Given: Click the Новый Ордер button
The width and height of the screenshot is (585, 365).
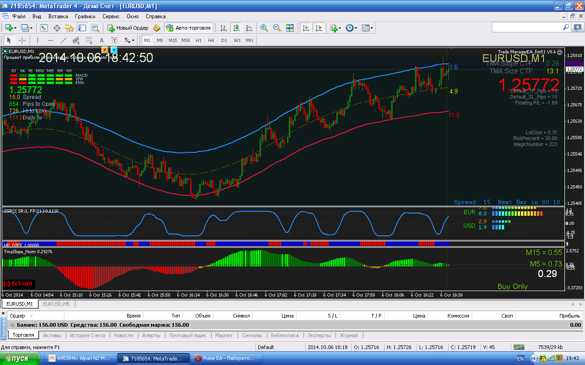Looking at the screenshot, I should point(128,28).
